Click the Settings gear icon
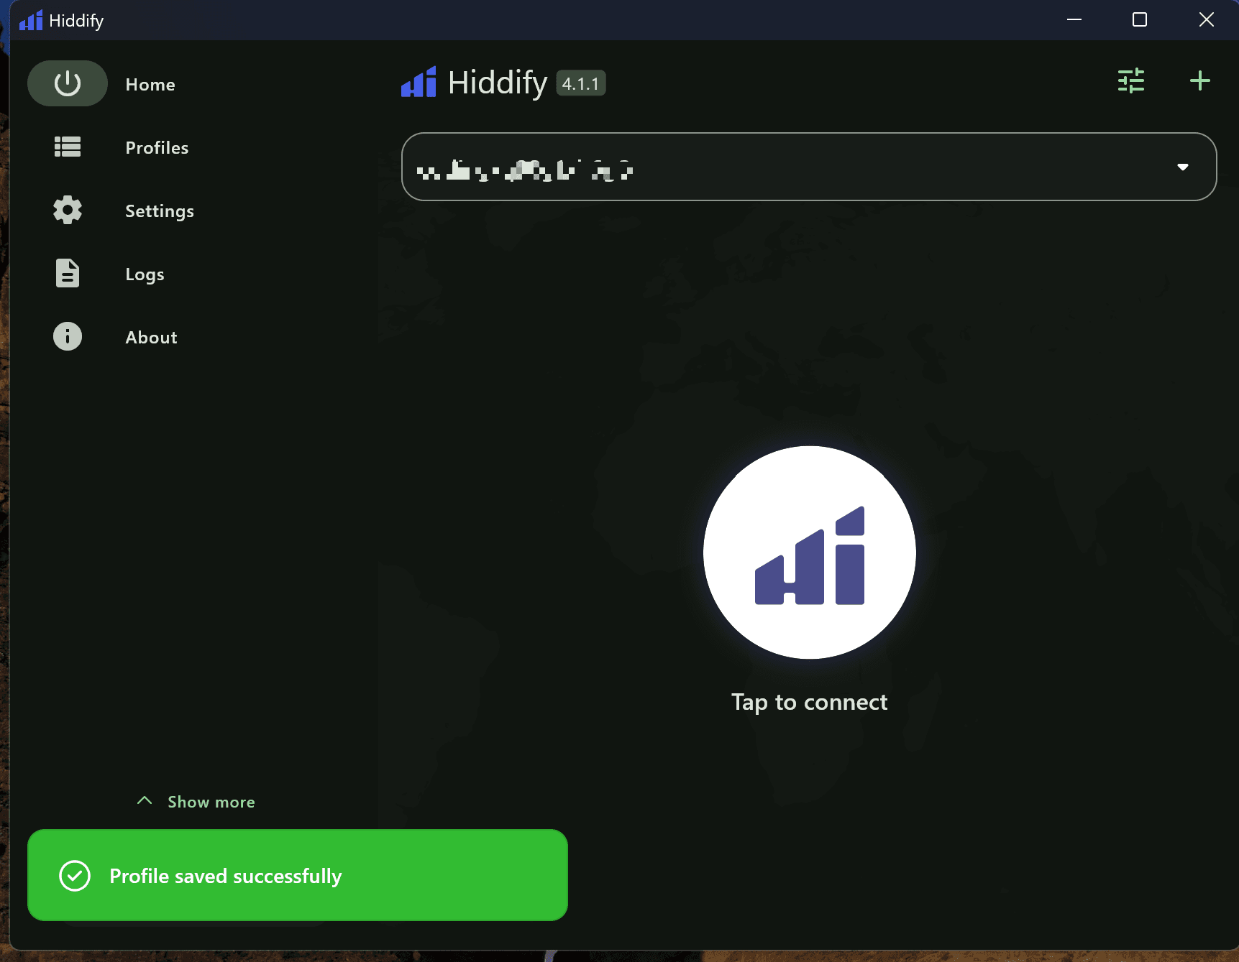 pyautogui.click(x=68, y=210)
